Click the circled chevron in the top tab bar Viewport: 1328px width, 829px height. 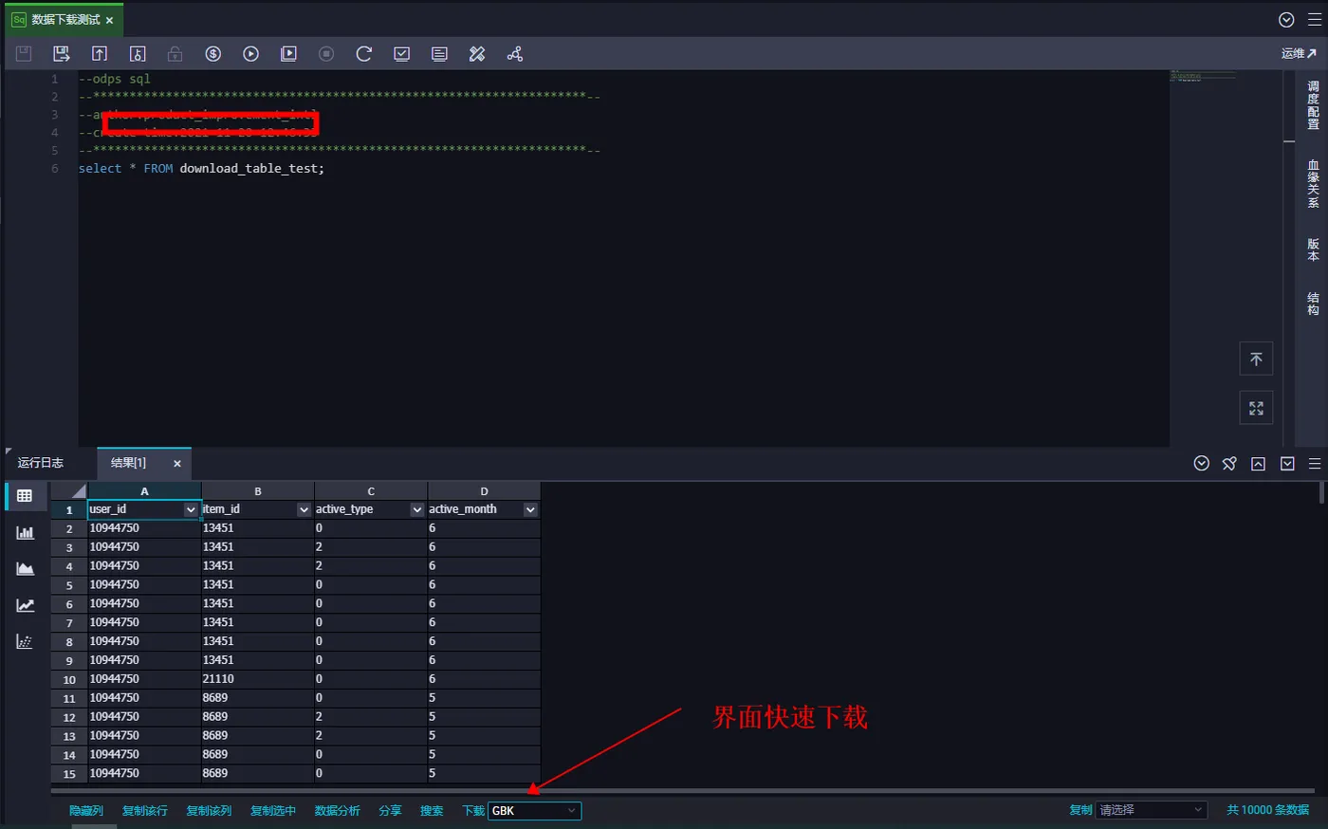[1286, 20]
